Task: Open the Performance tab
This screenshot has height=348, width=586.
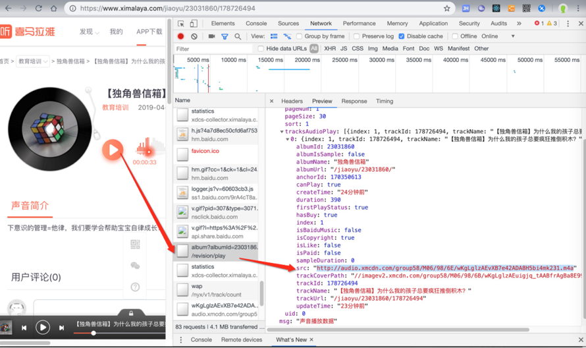Action: [359, 24]
